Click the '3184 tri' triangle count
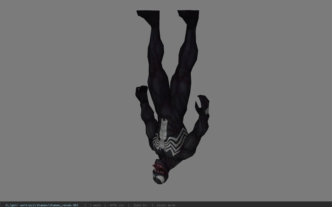Viewport: 332px width, 207px height. coord(141,205)
